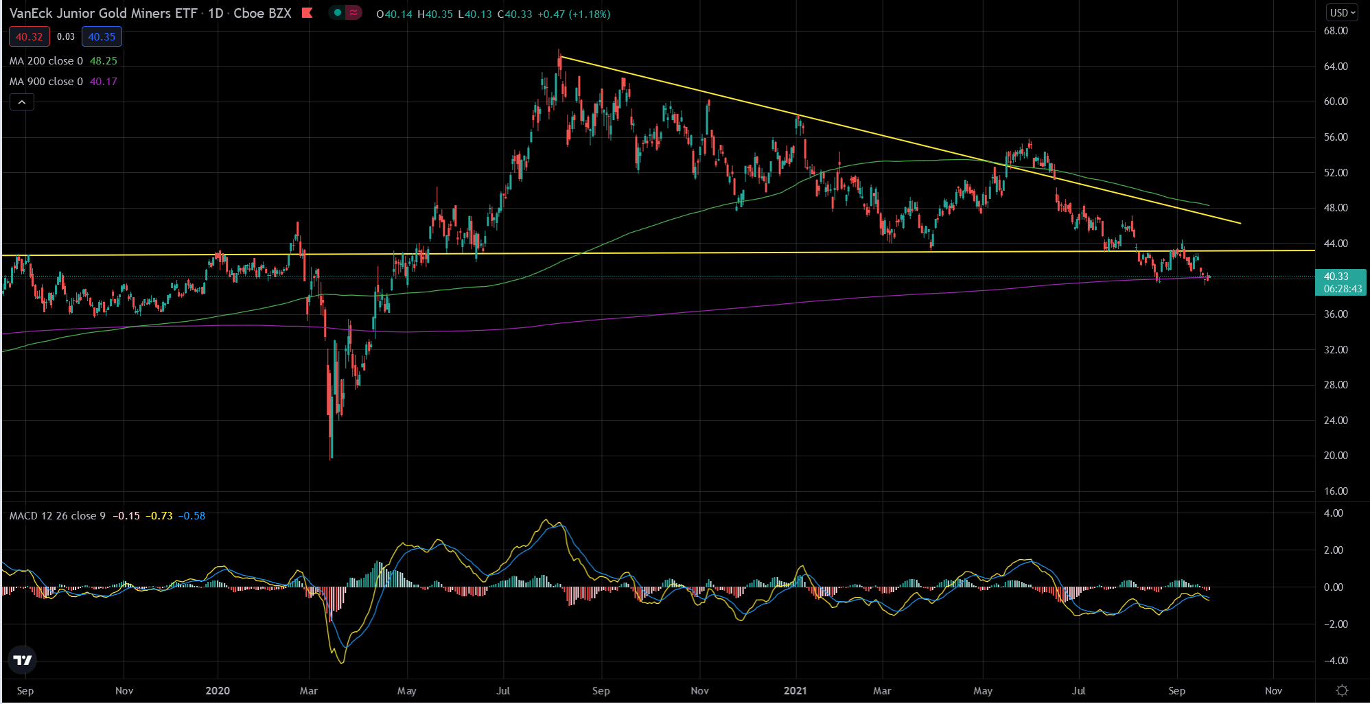Click the high value H40.35 in header
1370x704 pixels.
(435, 14)
